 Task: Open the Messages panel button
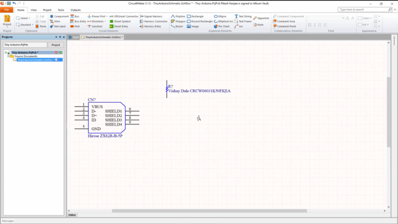(x=8, y=221)
